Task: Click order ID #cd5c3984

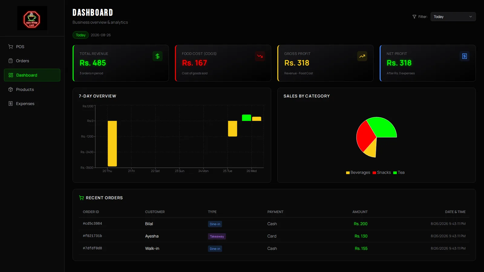Action: point(93,224)
